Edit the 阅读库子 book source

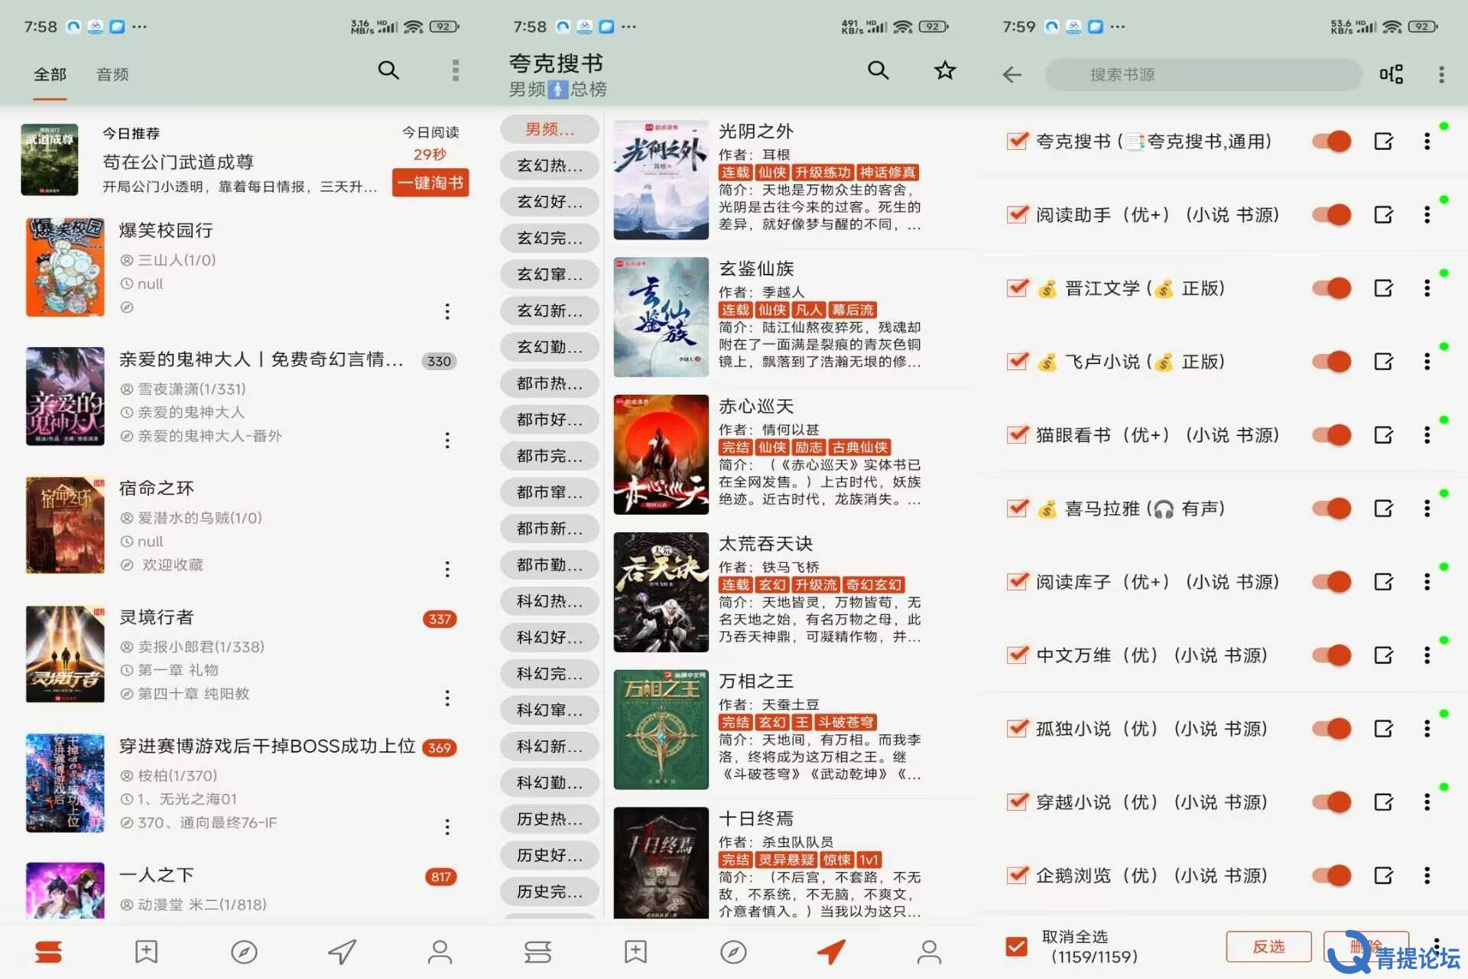(1383, 582)
